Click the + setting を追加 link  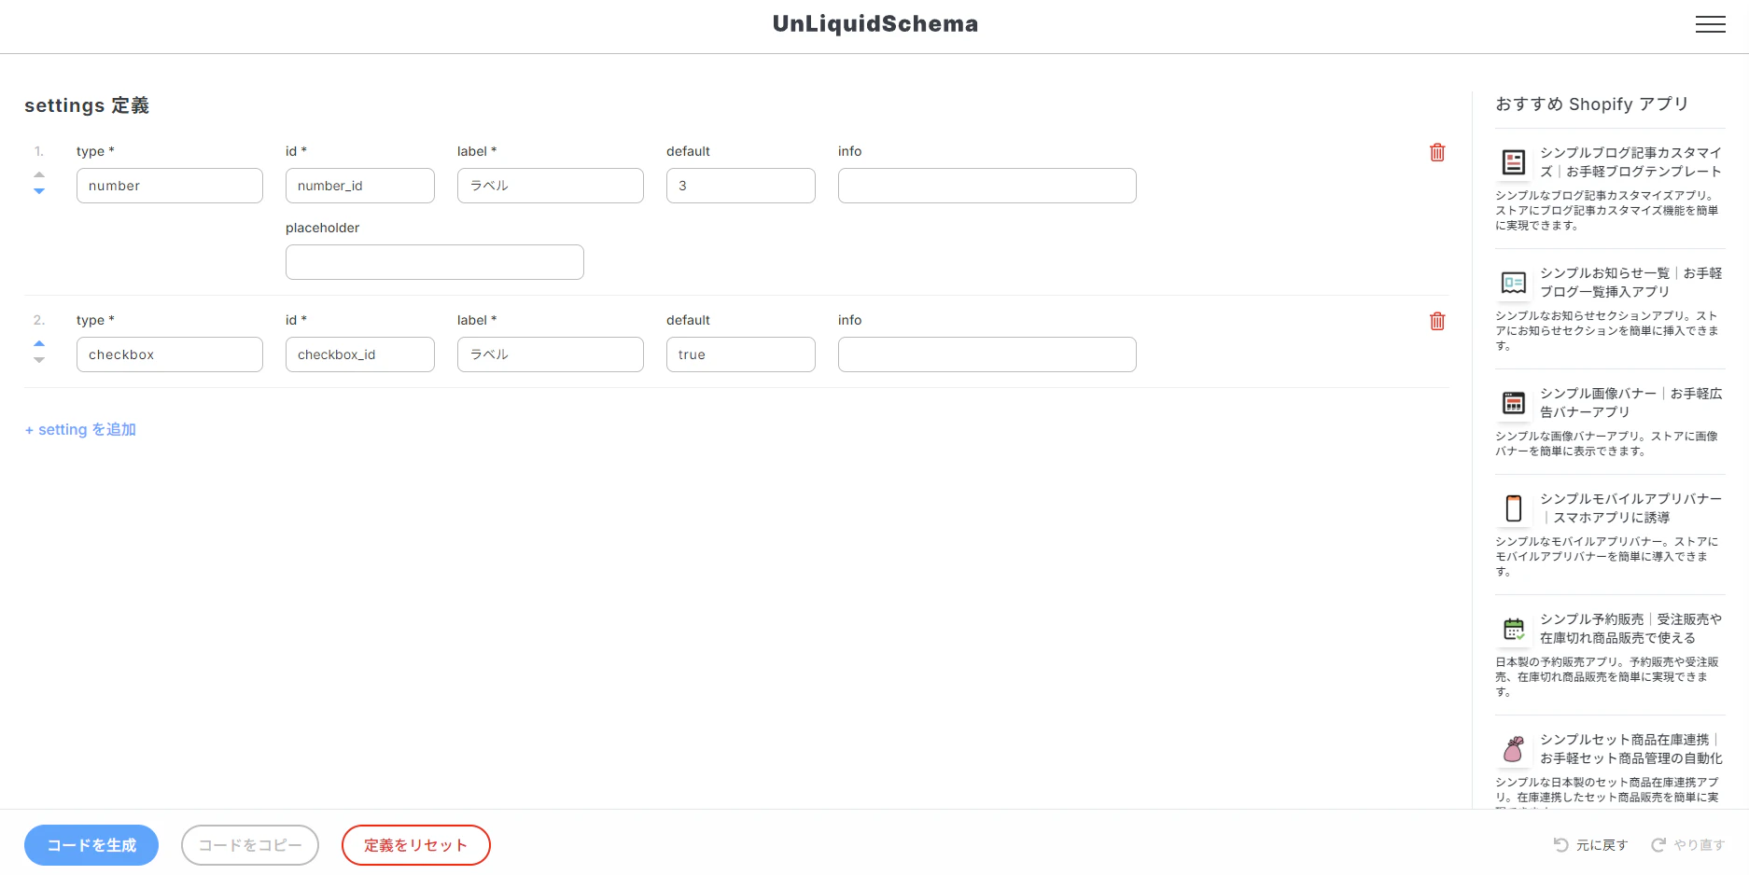[80, 430]
